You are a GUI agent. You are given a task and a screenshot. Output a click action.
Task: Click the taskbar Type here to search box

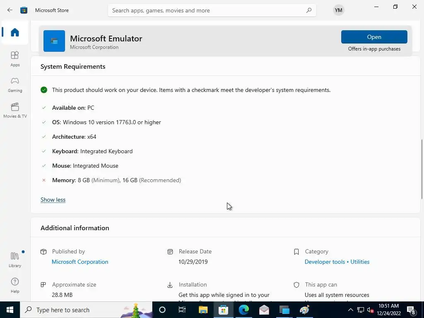[x=86, y=310]
